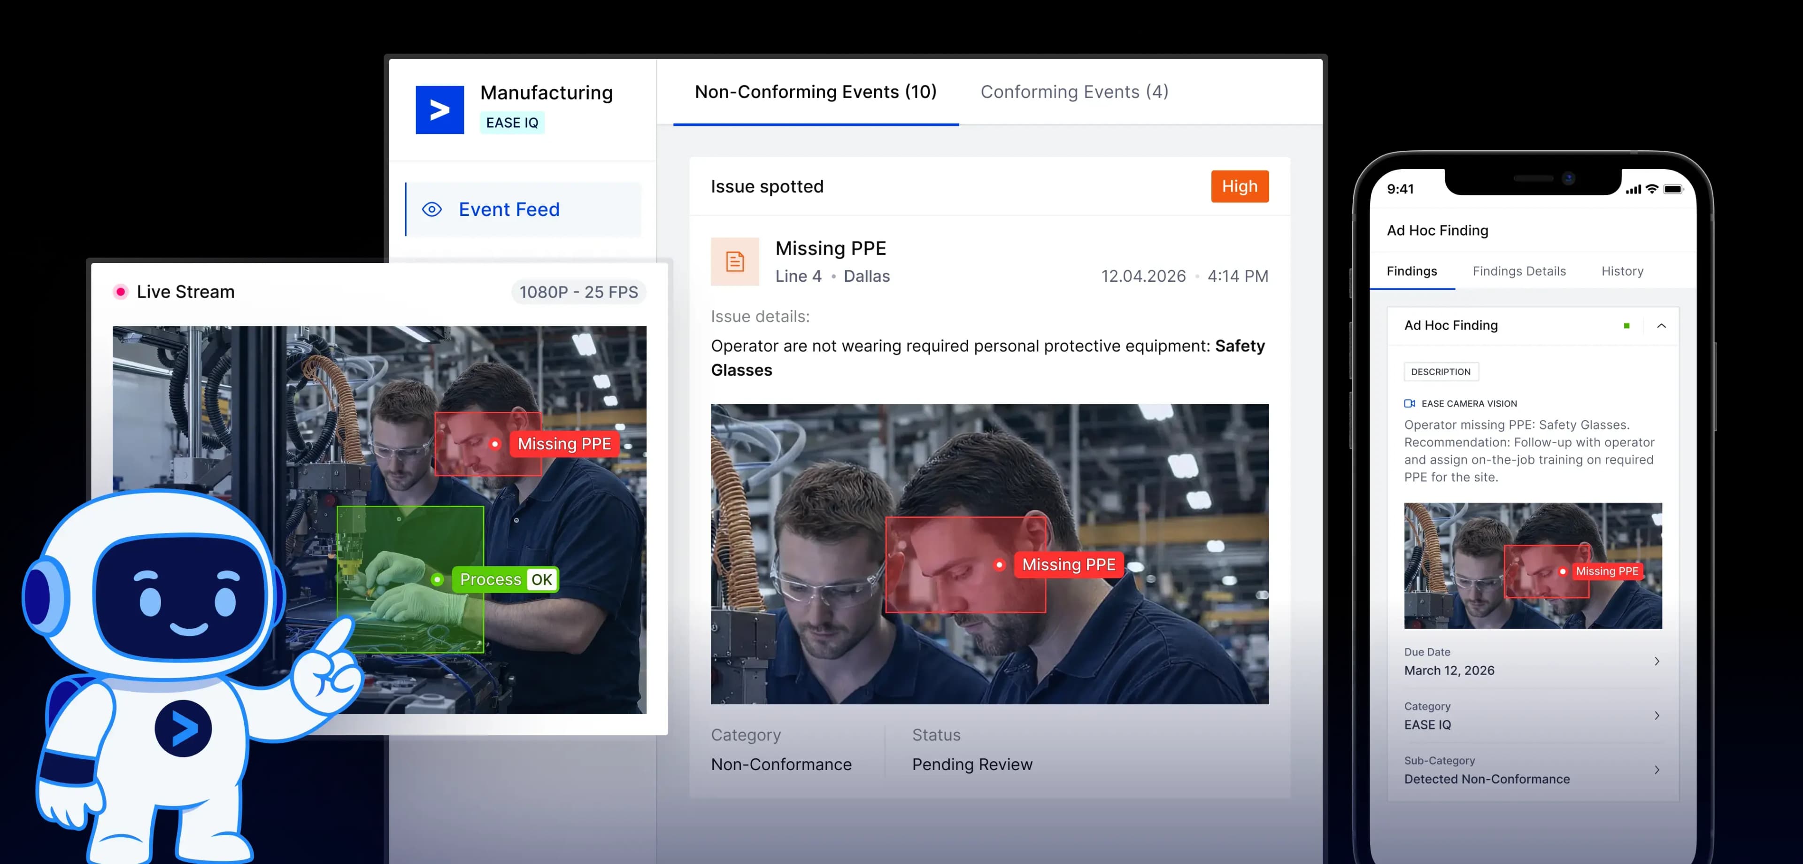The image size is (1803, 864).
Task: Click the red Live Stream recording dot
Action: click(x=120, y=292)
